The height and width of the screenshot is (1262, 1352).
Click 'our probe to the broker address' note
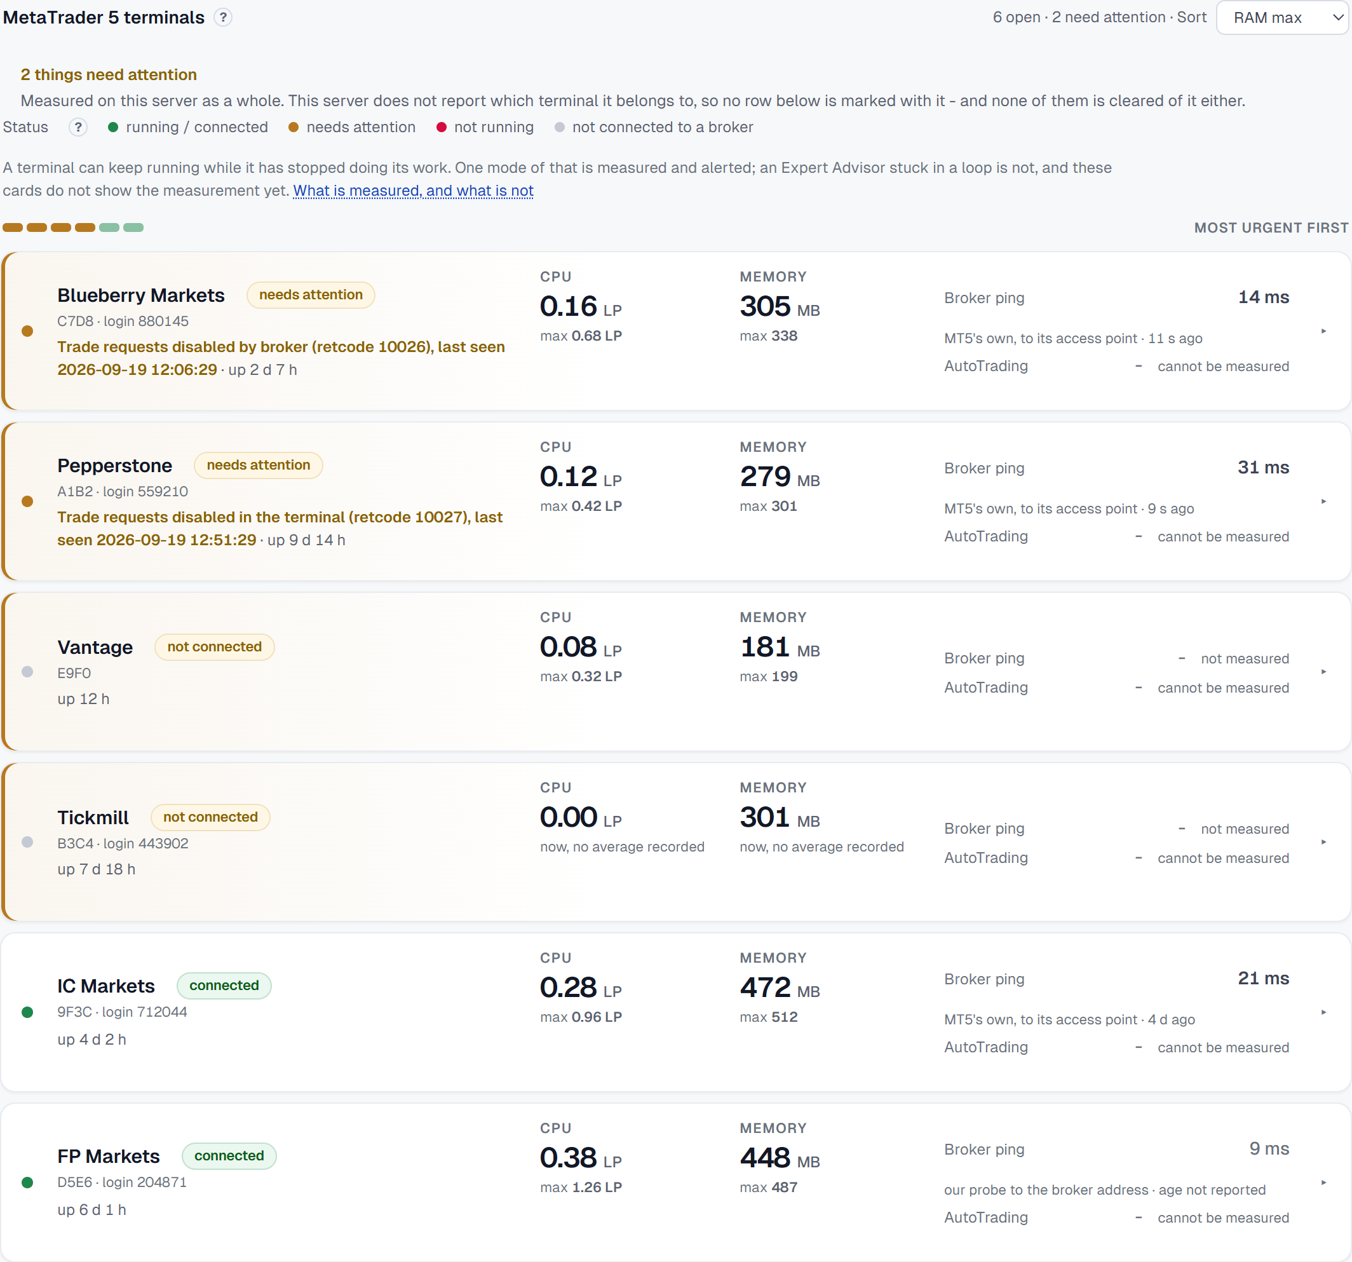click(x=1045, y=1190)
